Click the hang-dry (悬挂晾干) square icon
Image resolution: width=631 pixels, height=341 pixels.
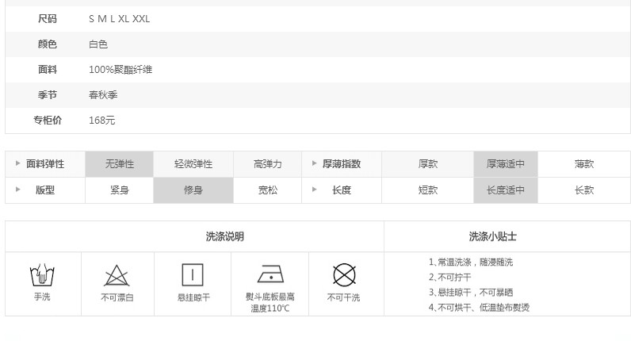tap(193, 275)
